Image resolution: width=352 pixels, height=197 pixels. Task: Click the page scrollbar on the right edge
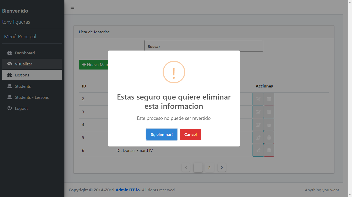tap(350, 103)
